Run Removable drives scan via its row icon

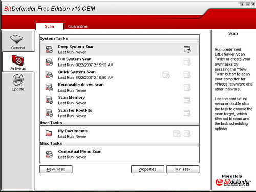click(187, 88)
